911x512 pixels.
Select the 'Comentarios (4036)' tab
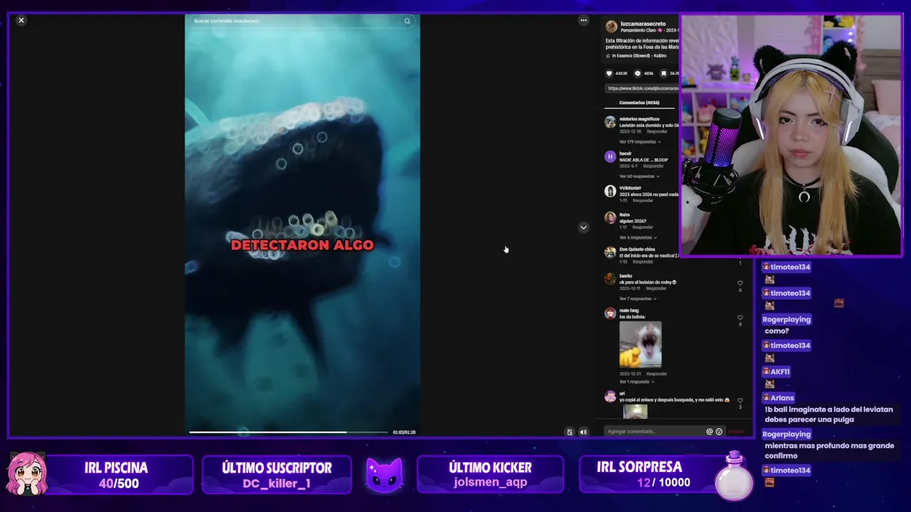[x=639, y=102]
